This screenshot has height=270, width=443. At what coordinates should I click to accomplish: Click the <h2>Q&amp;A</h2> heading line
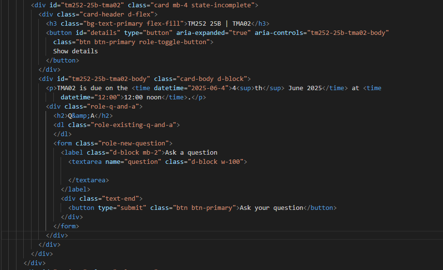coord(83,116)
